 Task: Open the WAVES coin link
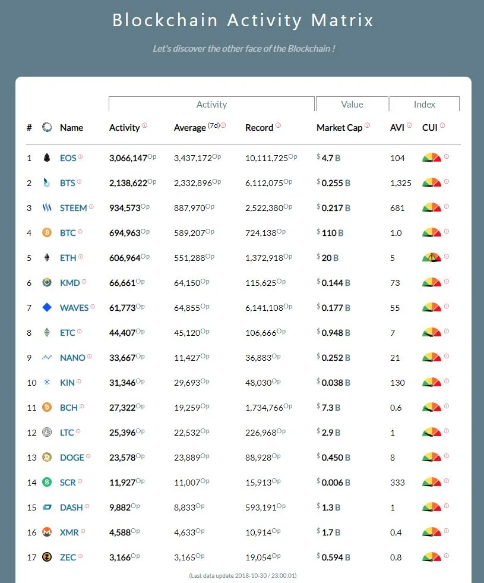pos(74,308)
